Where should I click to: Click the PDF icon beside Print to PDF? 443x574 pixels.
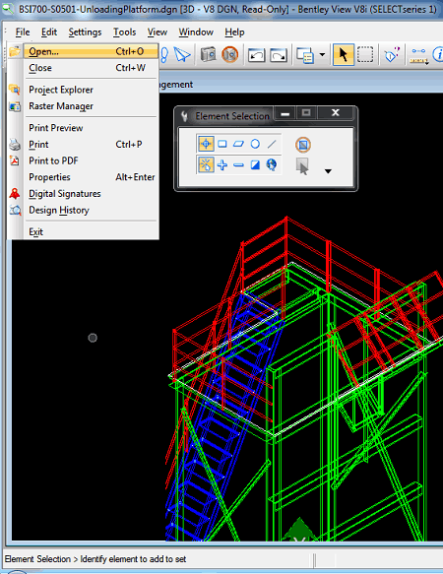pyautogui.click(x=15, y=160)
